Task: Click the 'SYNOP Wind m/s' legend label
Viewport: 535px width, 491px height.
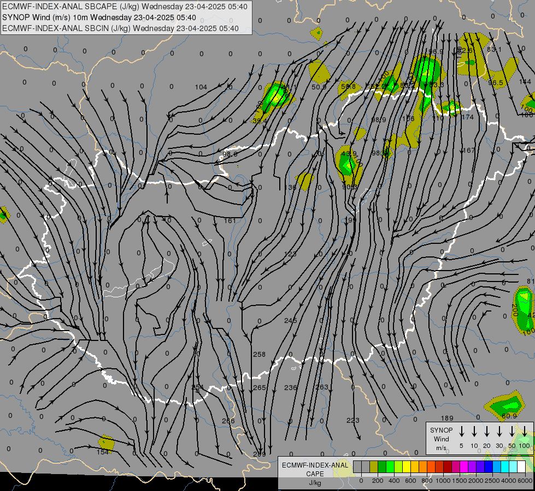Action: coord(441,439)
